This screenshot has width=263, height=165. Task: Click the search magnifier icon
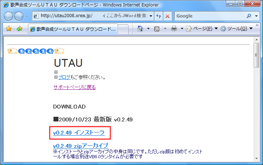tap(249, 16)
